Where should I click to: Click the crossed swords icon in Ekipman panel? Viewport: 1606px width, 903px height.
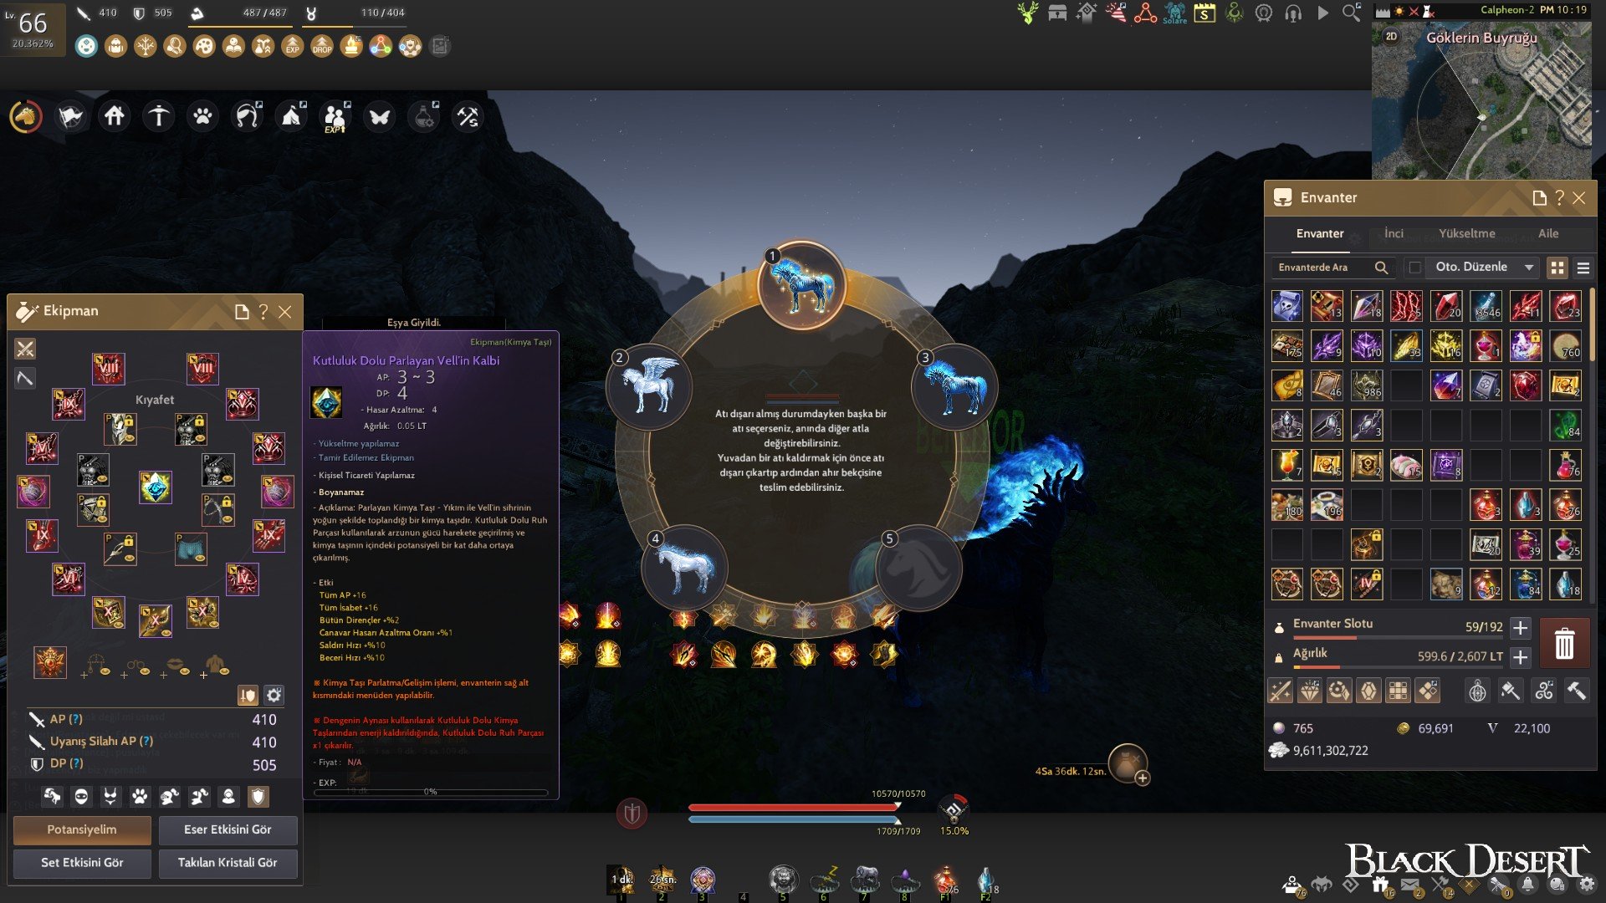pos(25,349)
